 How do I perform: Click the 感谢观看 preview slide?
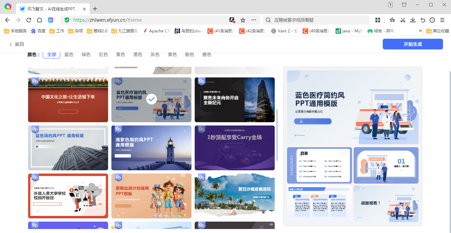click(386, 204)
